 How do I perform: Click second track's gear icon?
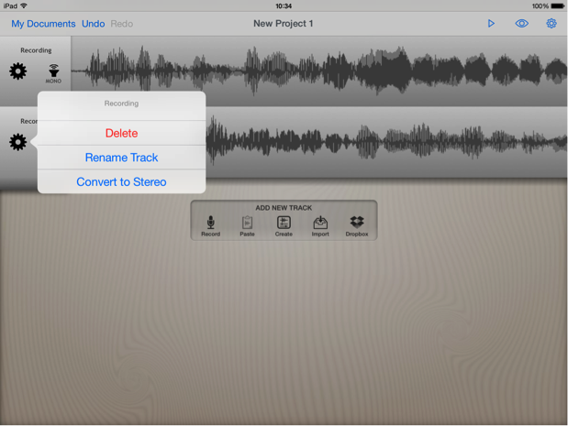pos(17,142)
